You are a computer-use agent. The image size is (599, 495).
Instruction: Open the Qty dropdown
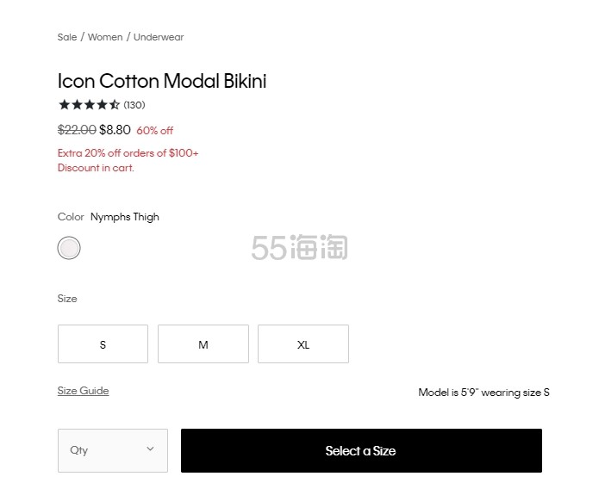[112, 450]
